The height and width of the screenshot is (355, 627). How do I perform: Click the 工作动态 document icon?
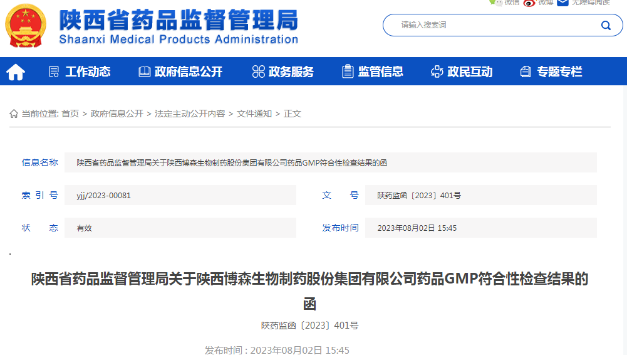(54, 72)
